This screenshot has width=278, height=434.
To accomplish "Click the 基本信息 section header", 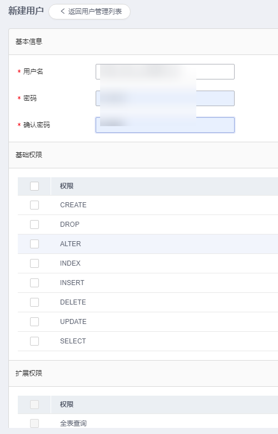I will (29, 42).
